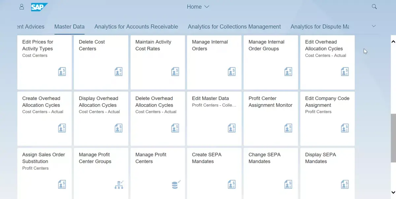Click icon on Profit Center Assignment Monitor tile
The width and height of the screenshot is (396, 199).
pos(288,128)
